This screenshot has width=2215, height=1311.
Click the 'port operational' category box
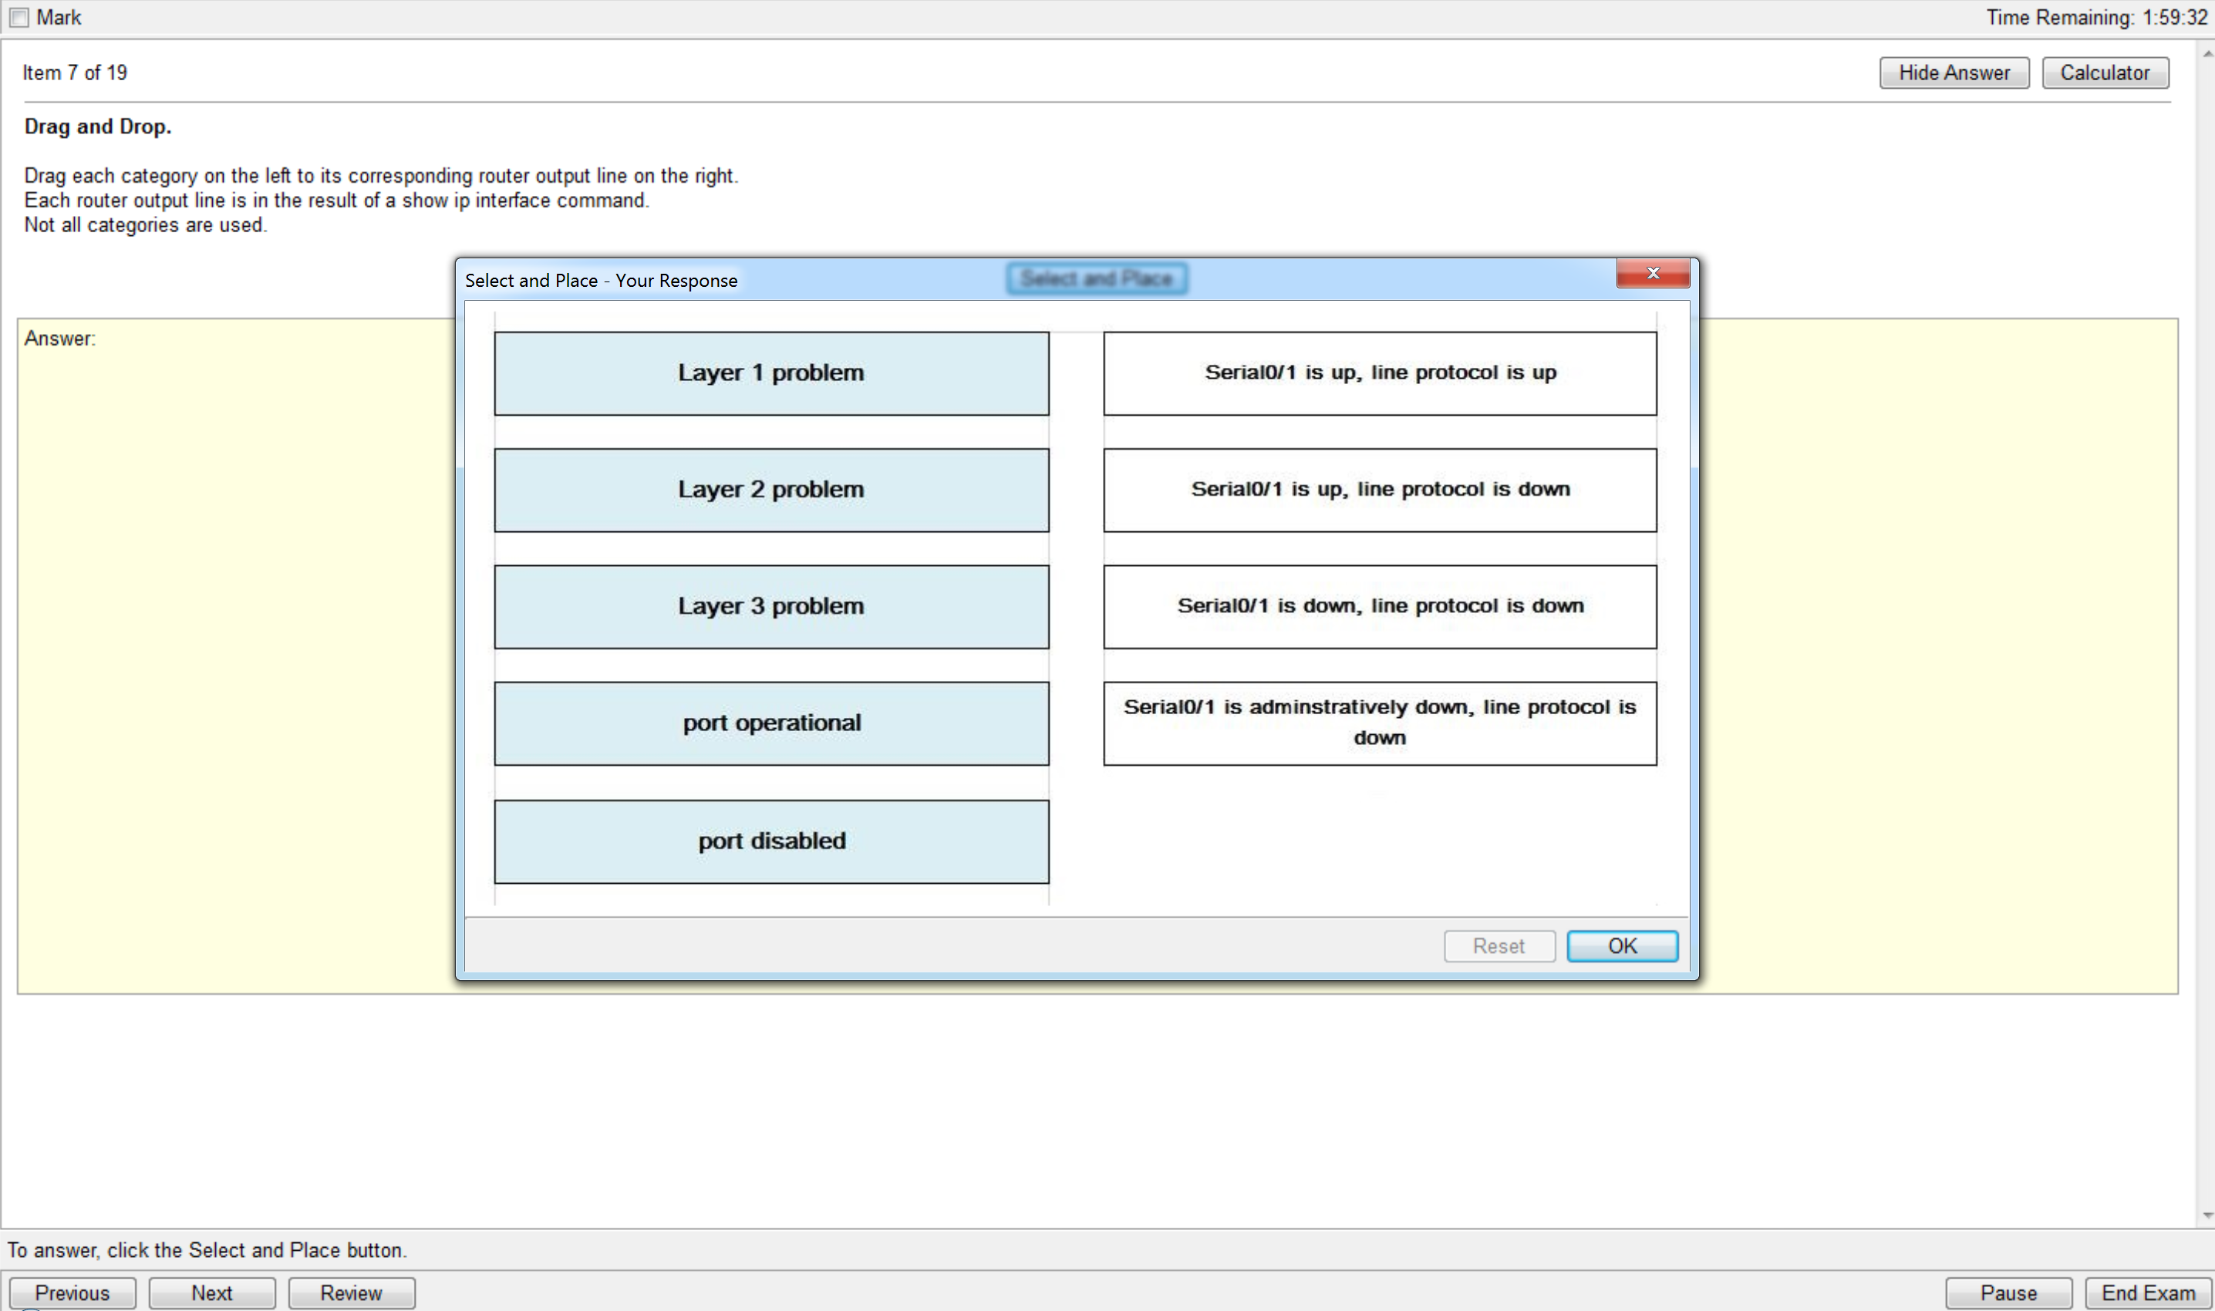coord(771,723)
